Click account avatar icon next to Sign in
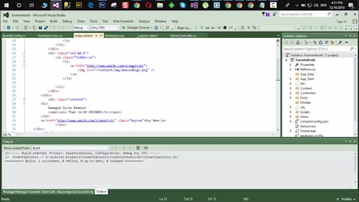359x202 pixels. coord(355,21)
